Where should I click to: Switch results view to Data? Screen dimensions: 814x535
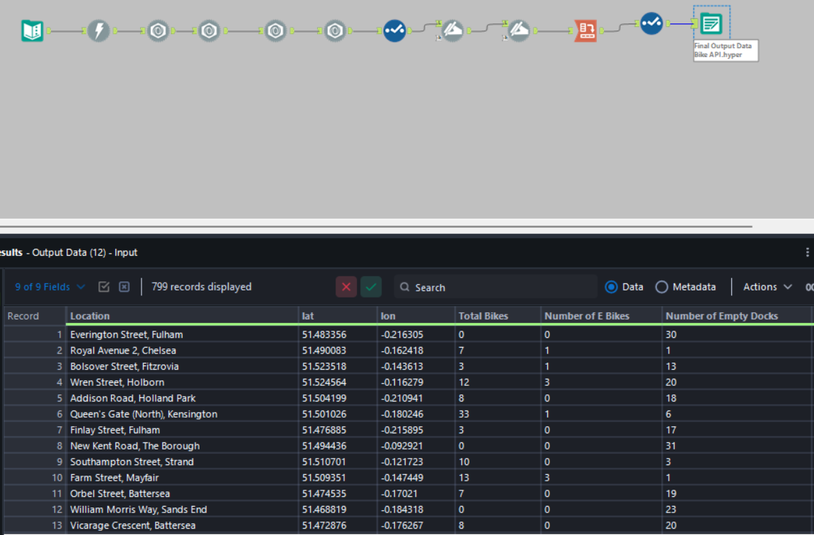click(x=612, y=287)
